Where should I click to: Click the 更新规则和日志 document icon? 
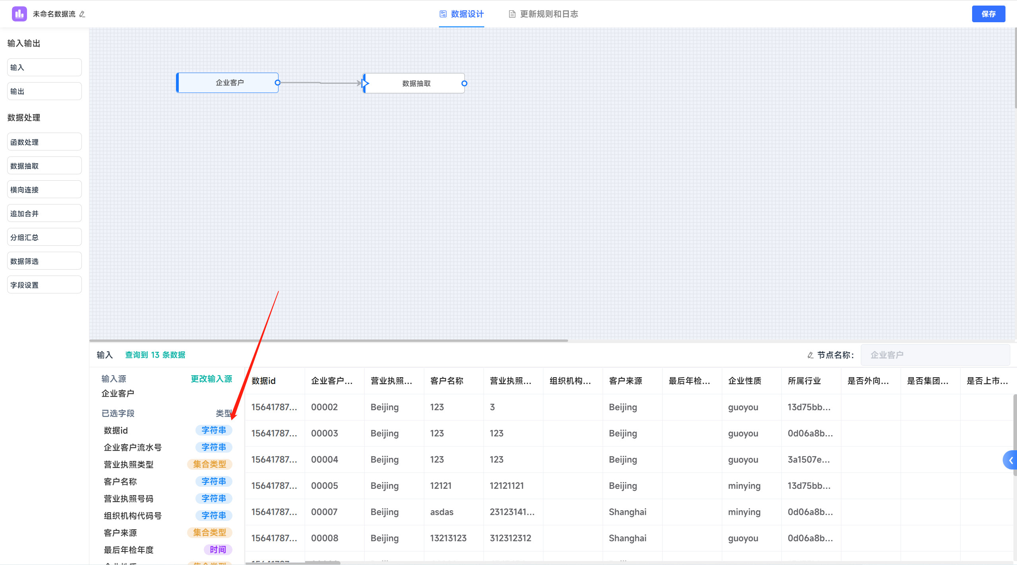pyautogui.click(x=512, y=14)
